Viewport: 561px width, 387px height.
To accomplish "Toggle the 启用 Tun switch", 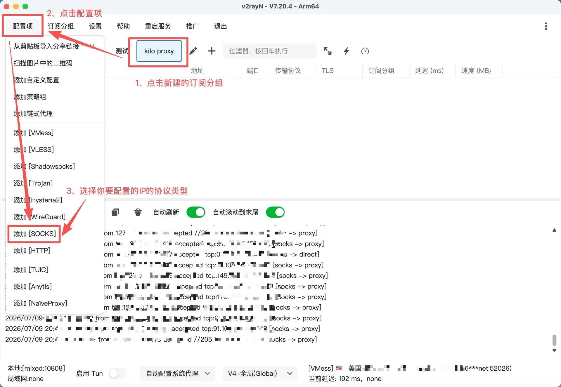I will (117, 373).
